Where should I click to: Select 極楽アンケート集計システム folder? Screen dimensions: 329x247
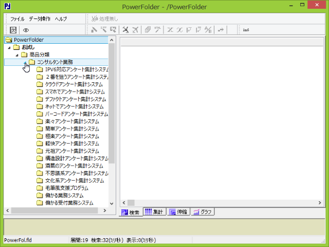point(72,136)
